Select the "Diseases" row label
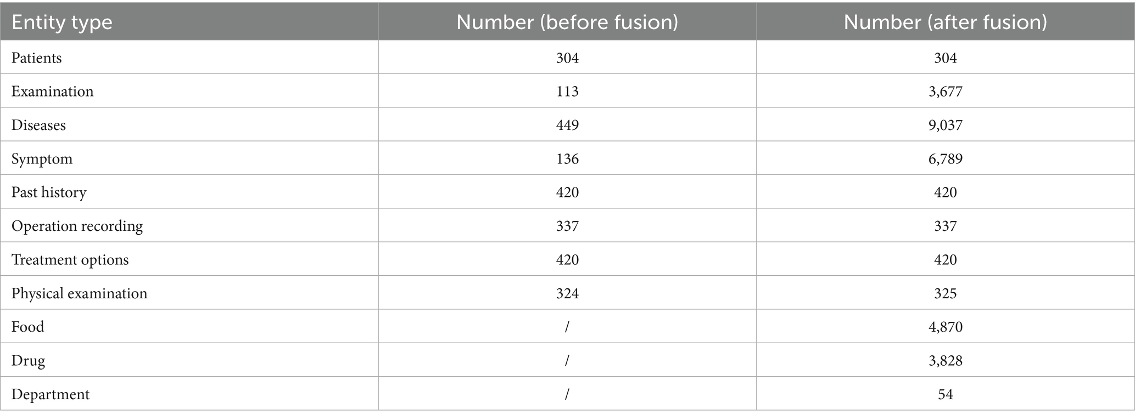The width and height of the screenshot is (1135, 420). point(38,126)
